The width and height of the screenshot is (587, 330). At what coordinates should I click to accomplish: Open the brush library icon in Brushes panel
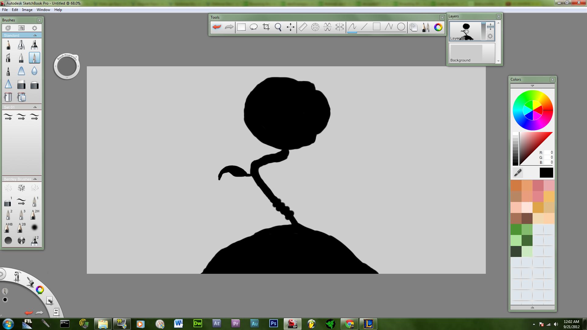(x=8, y=28)
